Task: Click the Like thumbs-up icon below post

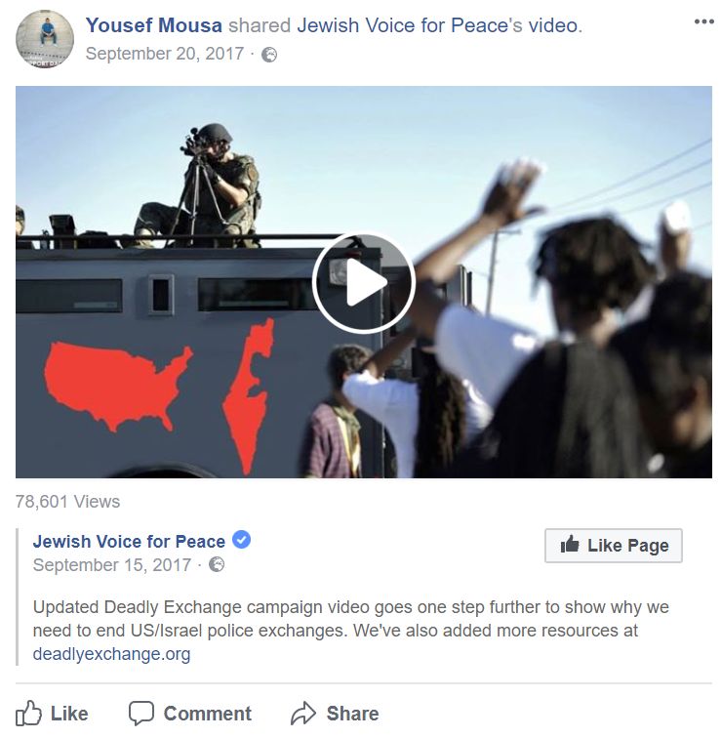Action: pos(28,713)
